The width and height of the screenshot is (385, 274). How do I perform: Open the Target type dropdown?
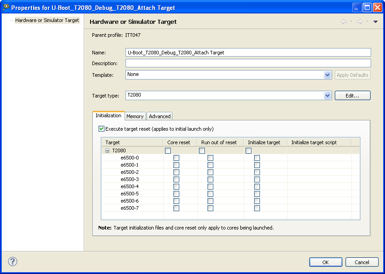(328, 96)
